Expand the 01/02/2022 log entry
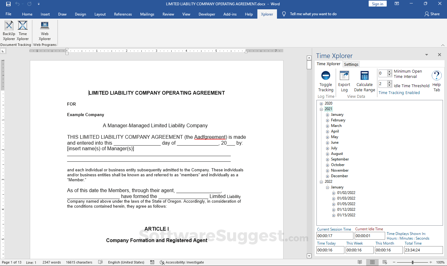Viewport: 447px width, 266px height. (x=333, y=192)
